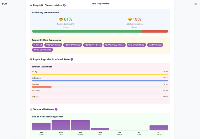Click the smiling face positive expressions emoji
Viewport: 200px width, 139px height.
[x=61, y=19]
